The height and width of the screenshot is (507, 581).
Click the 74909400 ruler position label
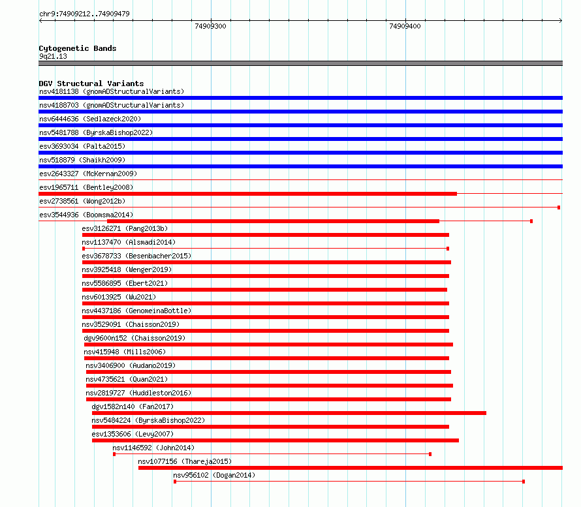(405, 26)
